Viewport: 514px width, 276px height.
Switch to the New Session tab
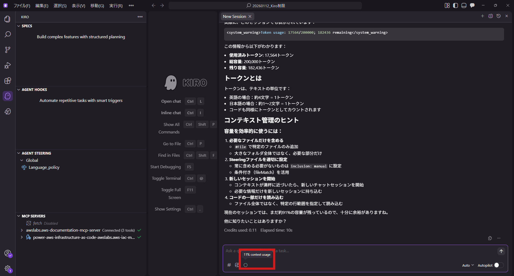pos(234,16)
